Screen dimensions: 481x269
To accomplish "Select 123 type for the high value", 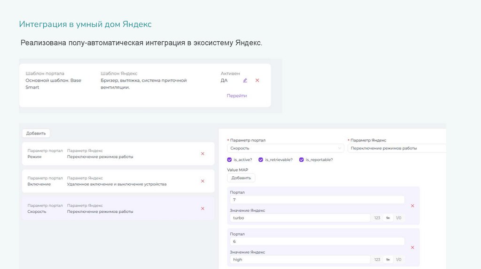I will pos(377,260).
